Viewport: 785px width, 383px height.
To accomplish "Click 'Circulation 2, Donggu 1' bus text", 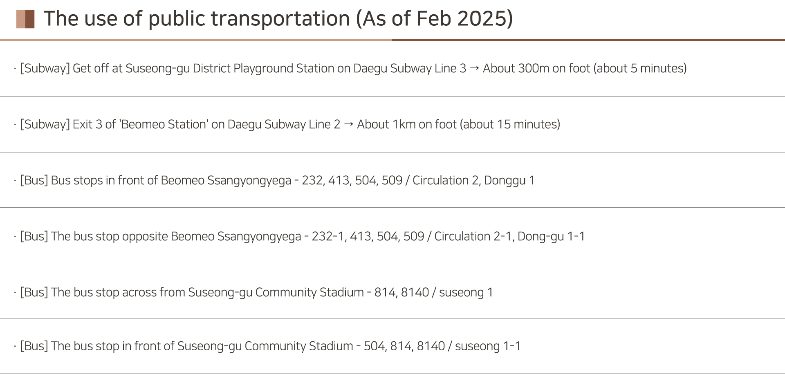I will coord(473,180).
